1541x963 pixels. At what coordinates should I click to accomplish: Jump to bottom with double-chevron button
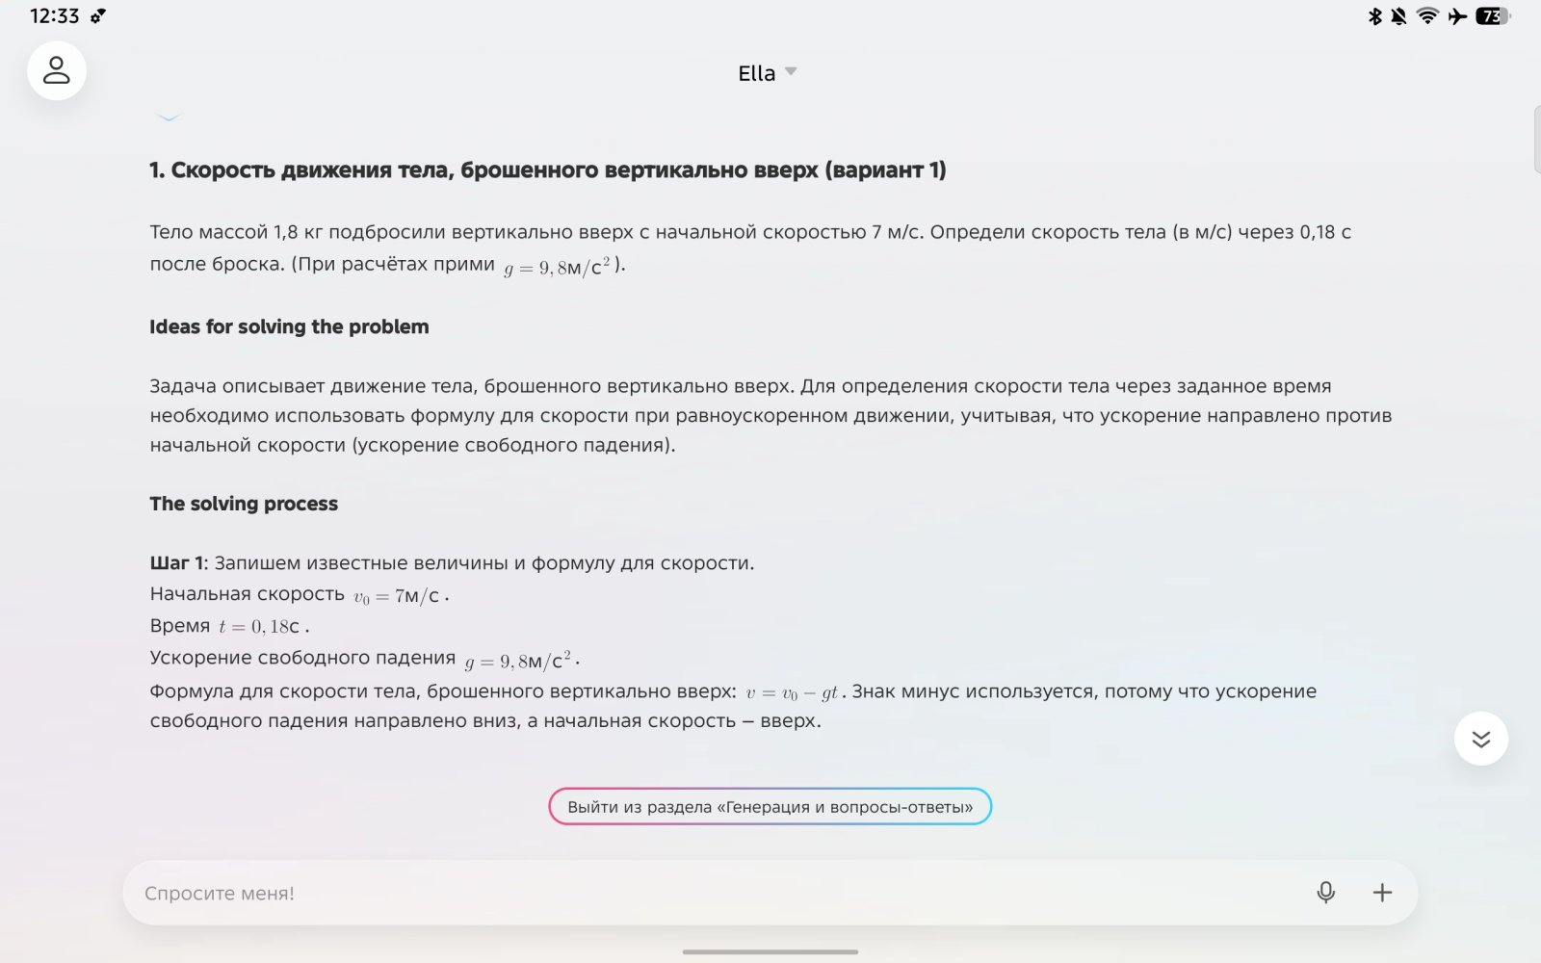click(x=1480, y=739)
